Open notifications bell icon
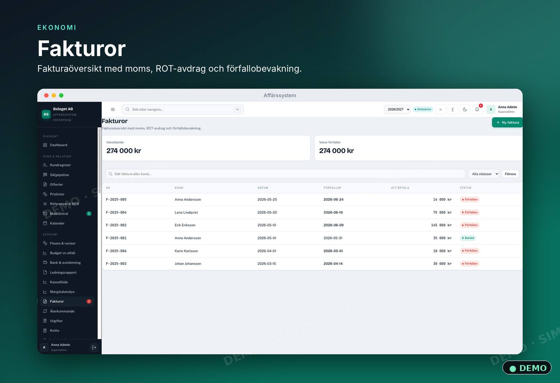Screen dimensions: 560x383 pyautogui.click(x=477, y=109)
